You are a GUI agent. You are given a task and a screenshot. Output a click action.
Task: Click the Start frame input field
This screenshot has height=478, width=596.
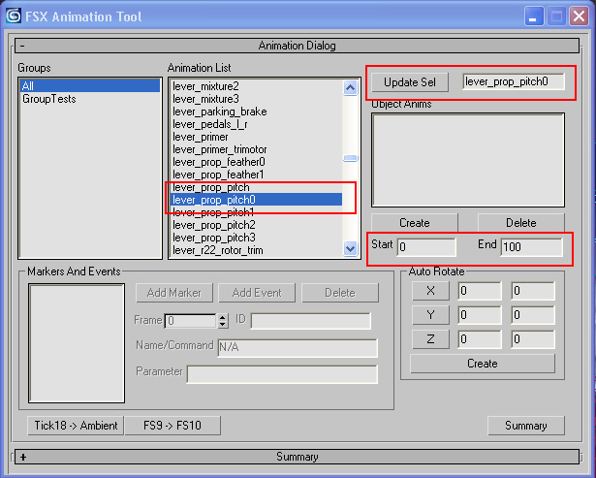coord(425,247)
